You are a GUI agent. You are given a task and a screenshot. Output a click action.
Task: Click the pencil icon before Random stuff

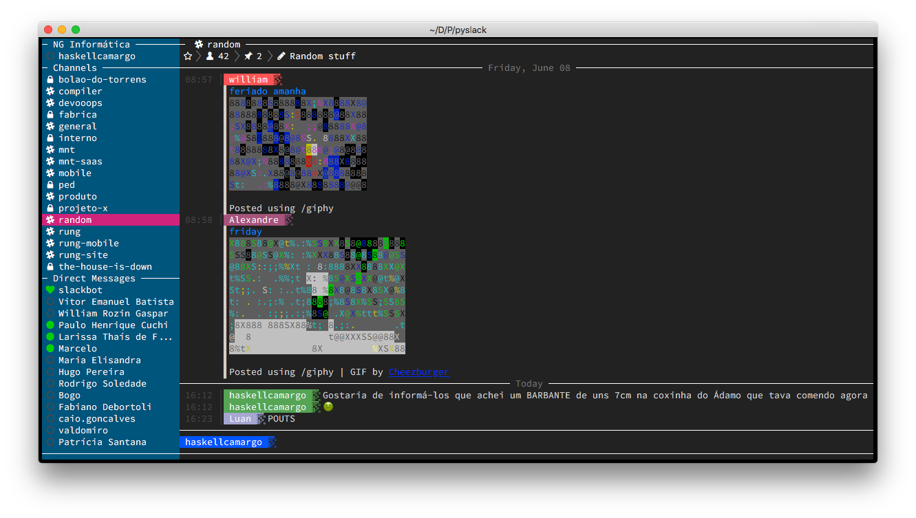click(281, 56)
